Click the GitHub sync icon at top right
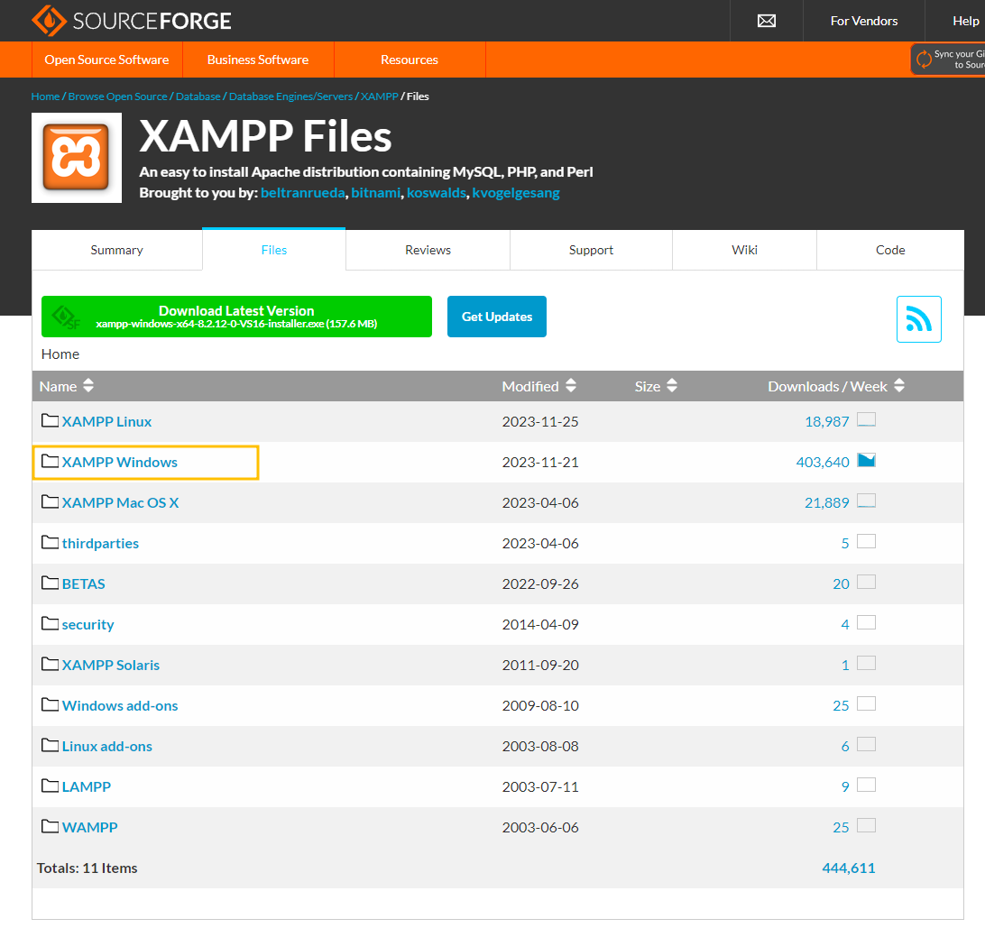 click(928, 58)
